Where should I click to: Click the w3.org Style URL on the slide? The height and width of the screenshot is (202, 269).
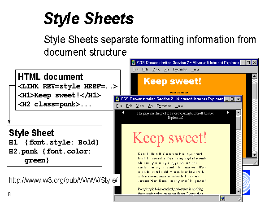click(x=63, y=180)
